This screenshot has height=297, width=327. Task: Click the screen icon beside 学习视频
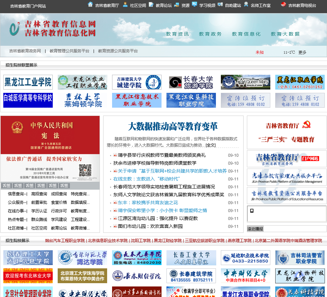click(194, 4)
